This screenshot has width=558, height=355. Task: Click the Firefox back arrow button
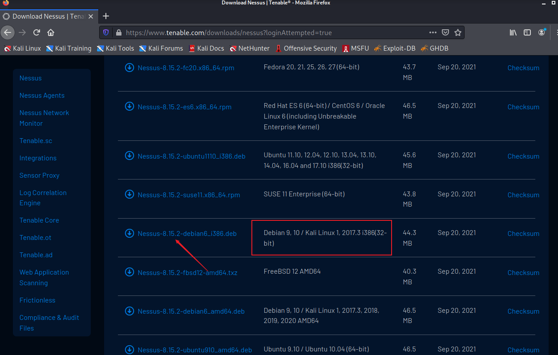[x=8, y=32]
